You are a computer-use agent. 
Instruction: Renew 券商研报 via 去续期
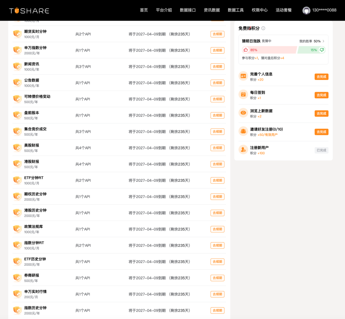217,278
